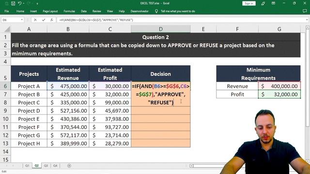Click the Project A cell
This screenshot has height=174, width=310.
[x=29, y=86]
